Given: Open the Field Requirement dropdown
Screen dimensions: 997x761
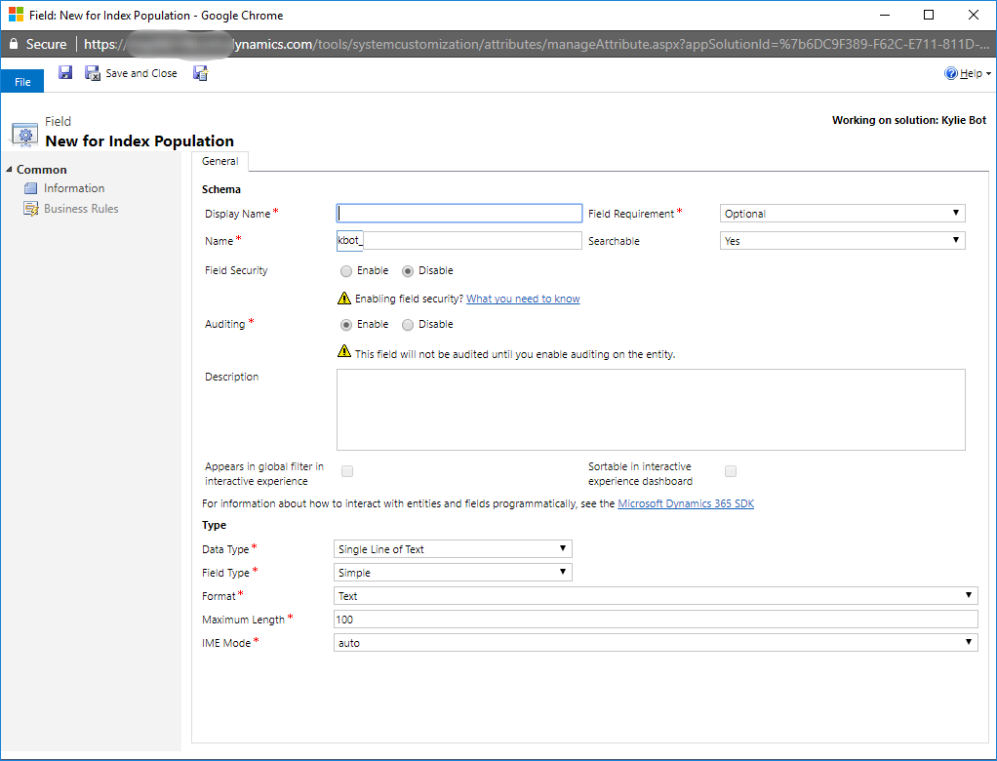Looking at the screenshot, I should 842,214.
